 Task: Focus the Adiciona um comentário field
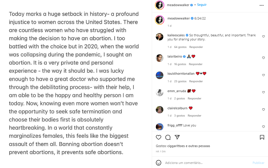tap(208, 163)
